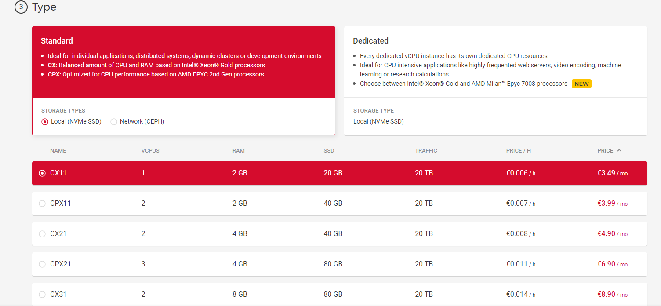The width and height of the screenshot is (661, 306).
Task: Switch to the Standard server type card
Action: (183, 62)
